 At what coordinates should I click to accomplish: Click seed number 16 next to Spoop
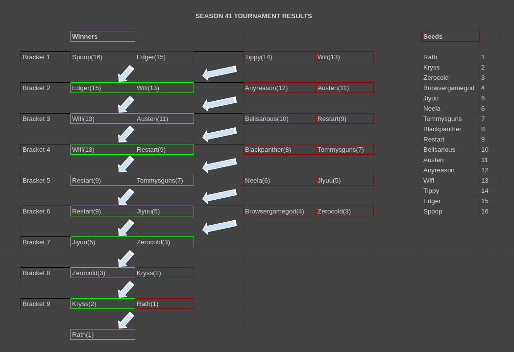(485, 211)
